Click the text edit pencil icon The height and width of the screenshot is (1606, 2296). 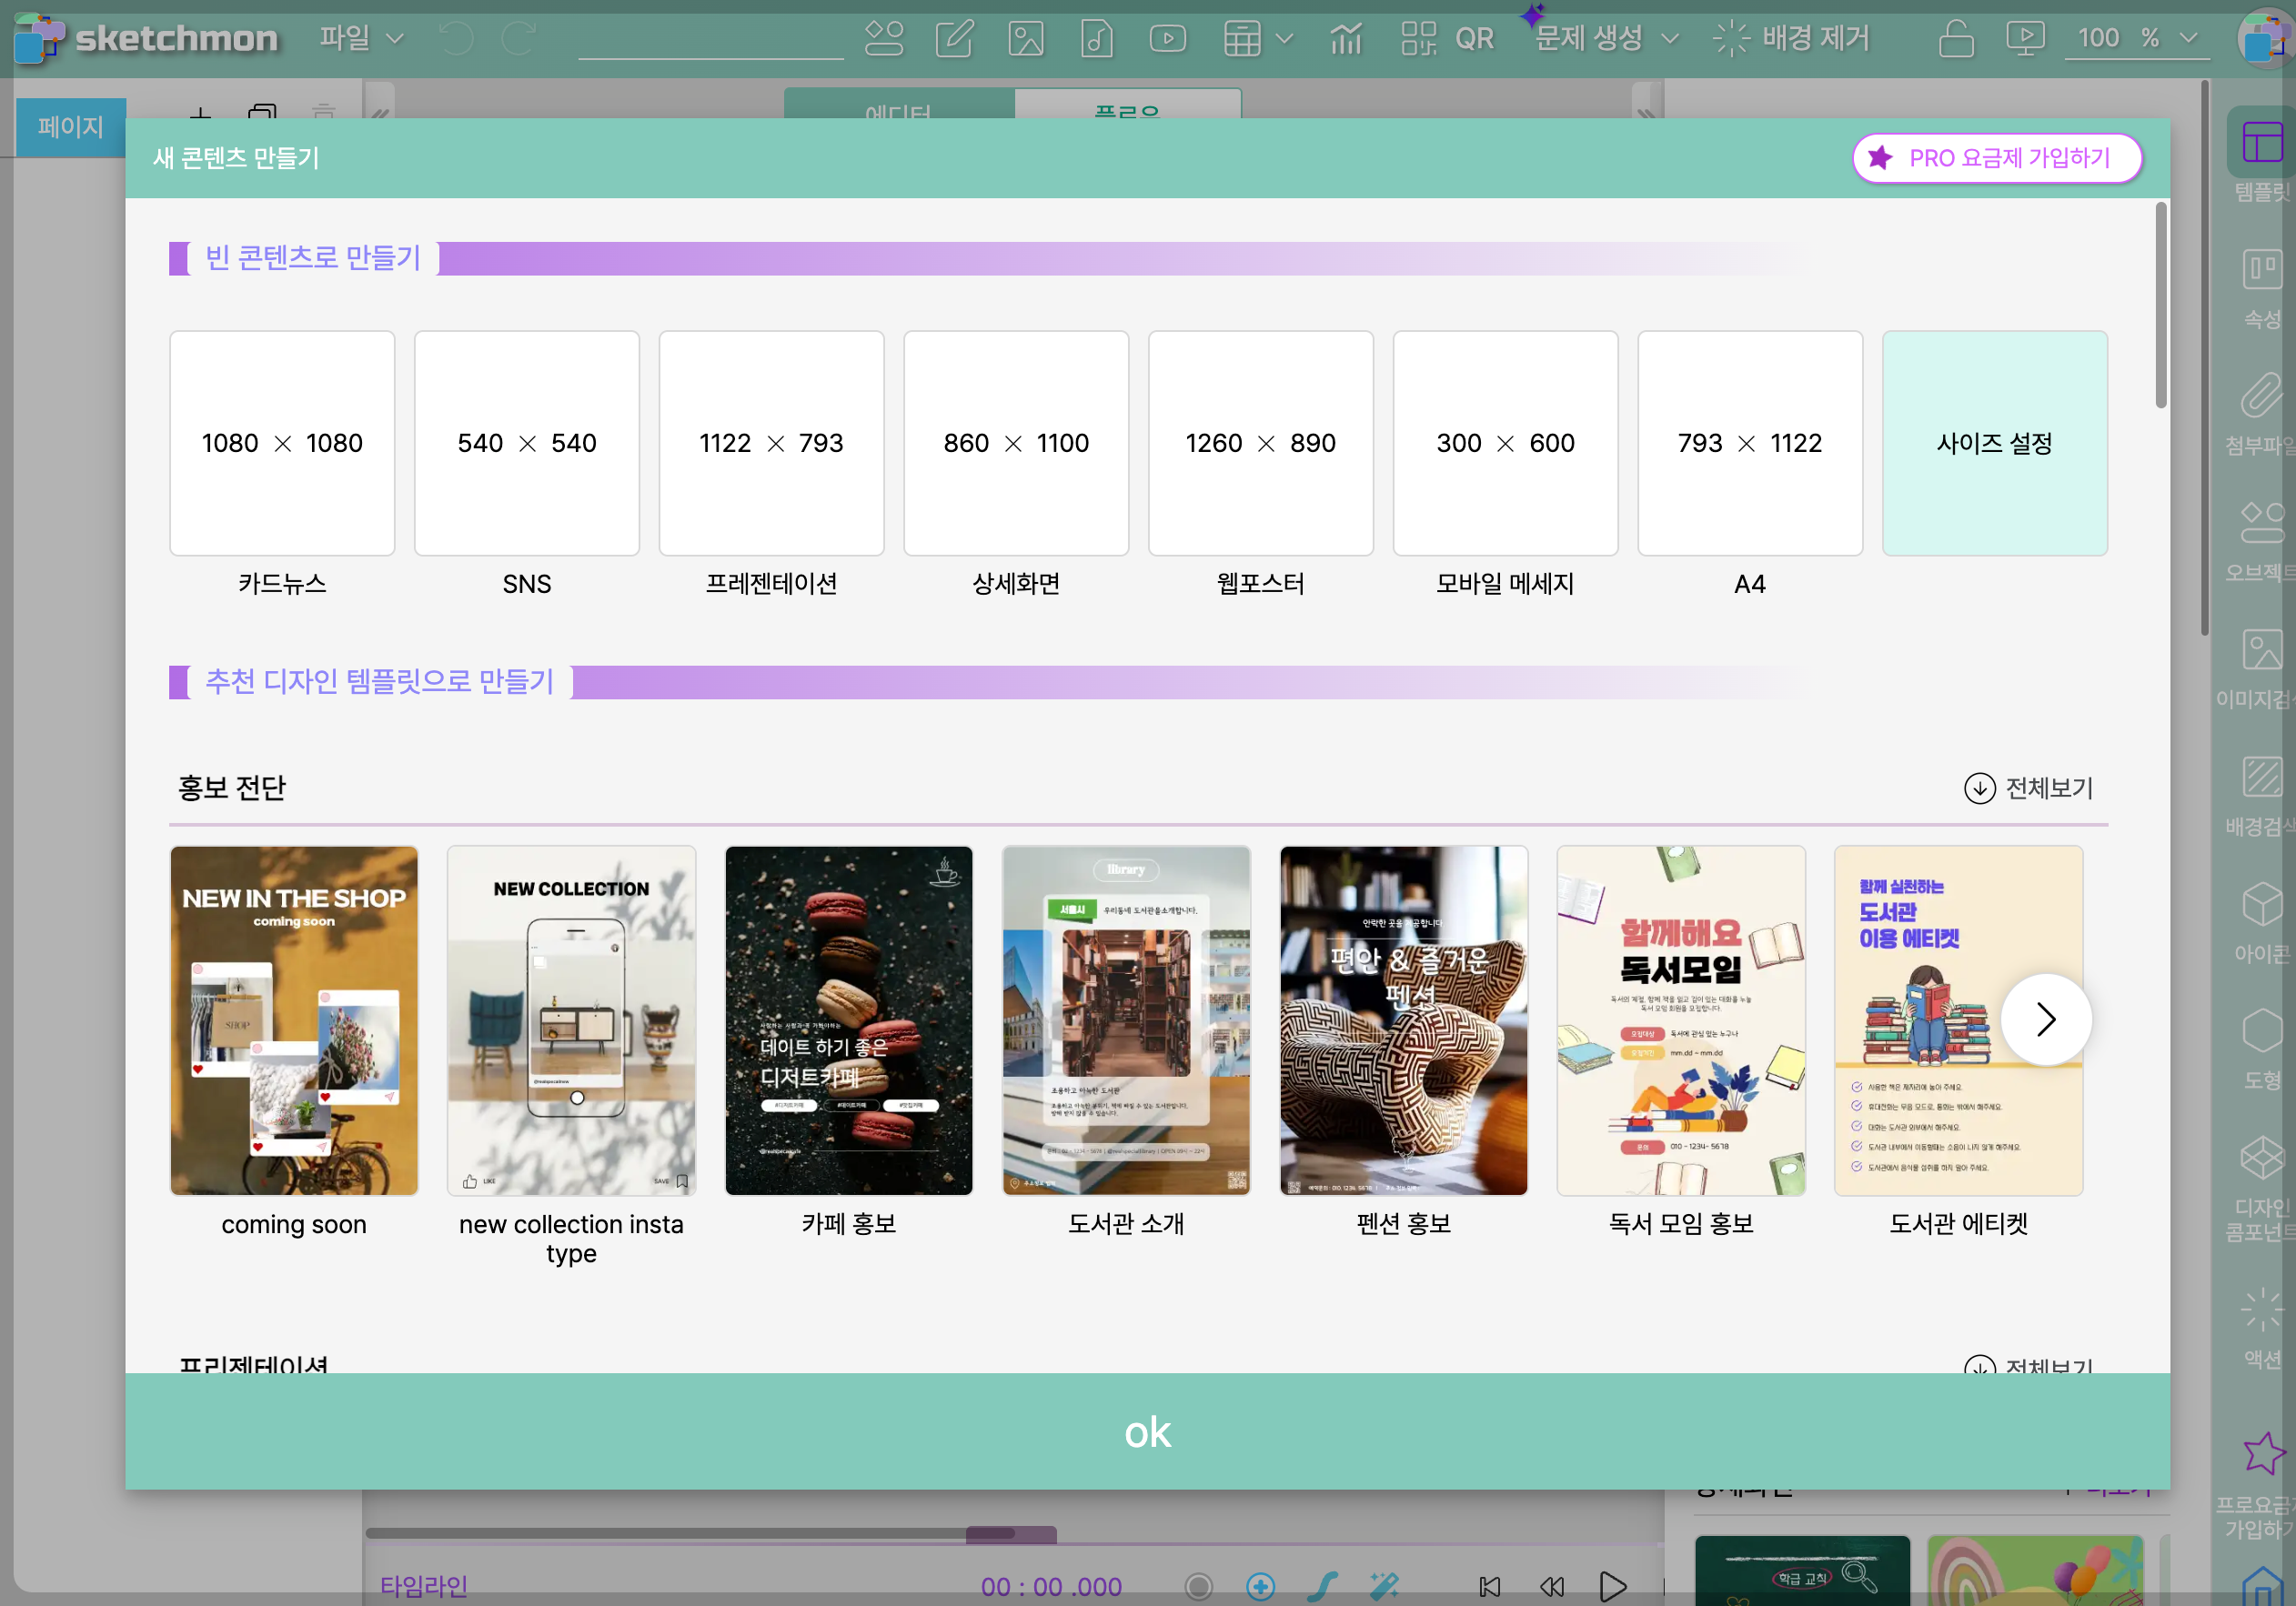click(x=954, y=38)
